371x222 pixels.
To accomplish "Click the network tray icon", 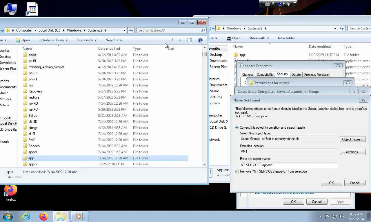I will (335, 216).
